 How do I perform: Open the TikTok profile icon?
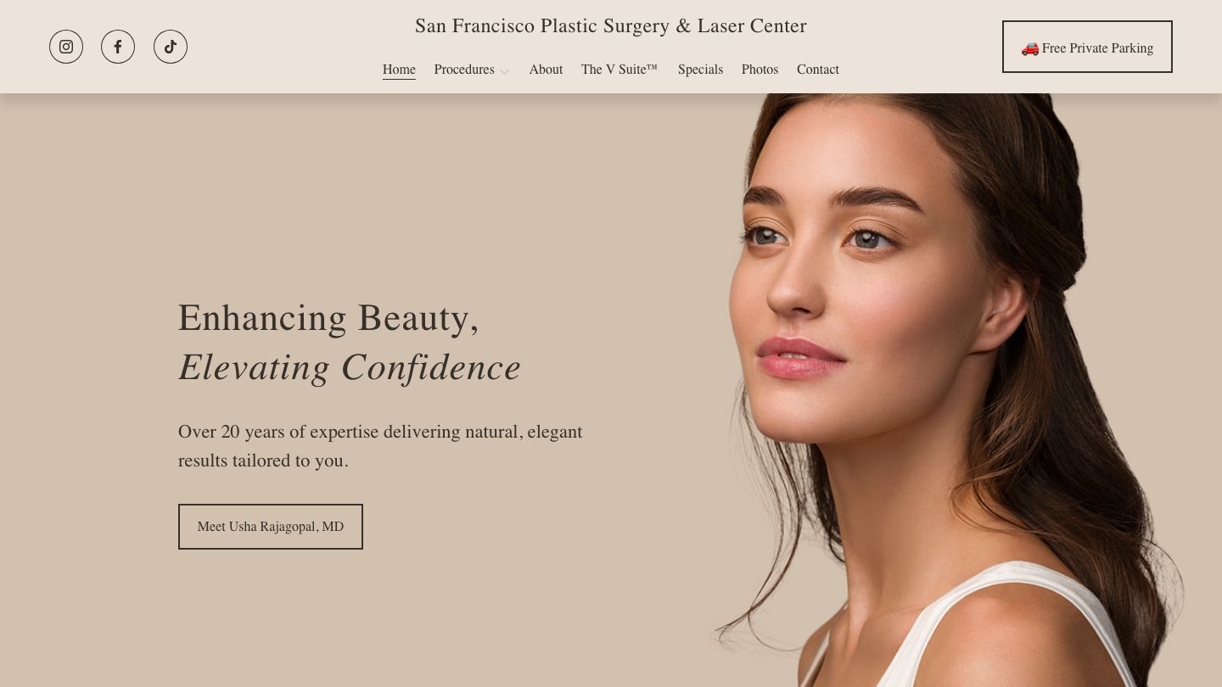click(171, 47)
